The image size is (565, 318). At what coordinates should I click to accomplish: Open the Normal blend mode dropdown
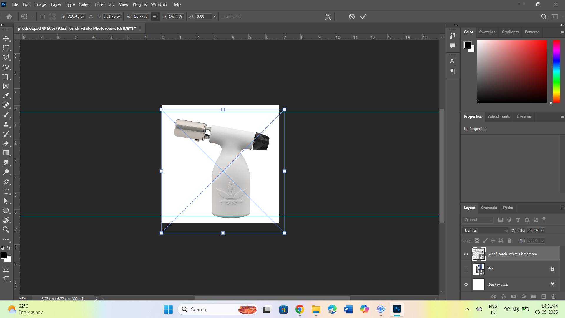(485, 231)
